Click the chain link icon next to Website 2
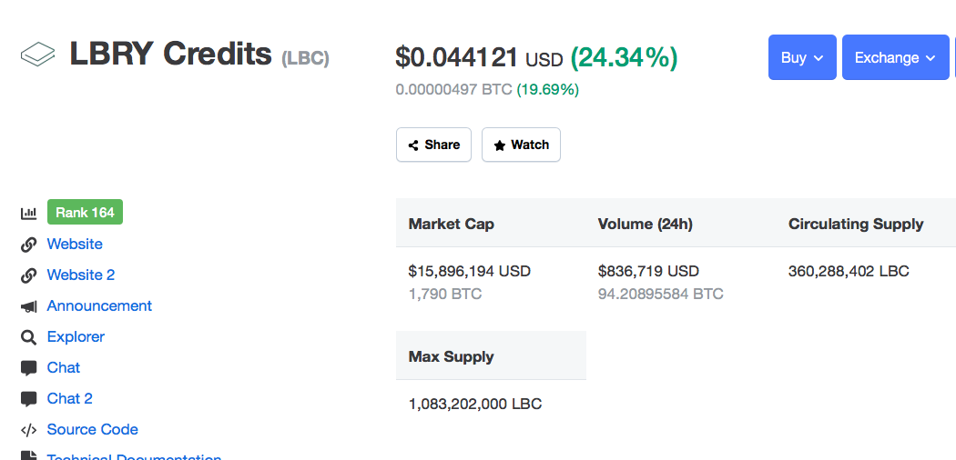956x460 pixels. tap(28, 275)
